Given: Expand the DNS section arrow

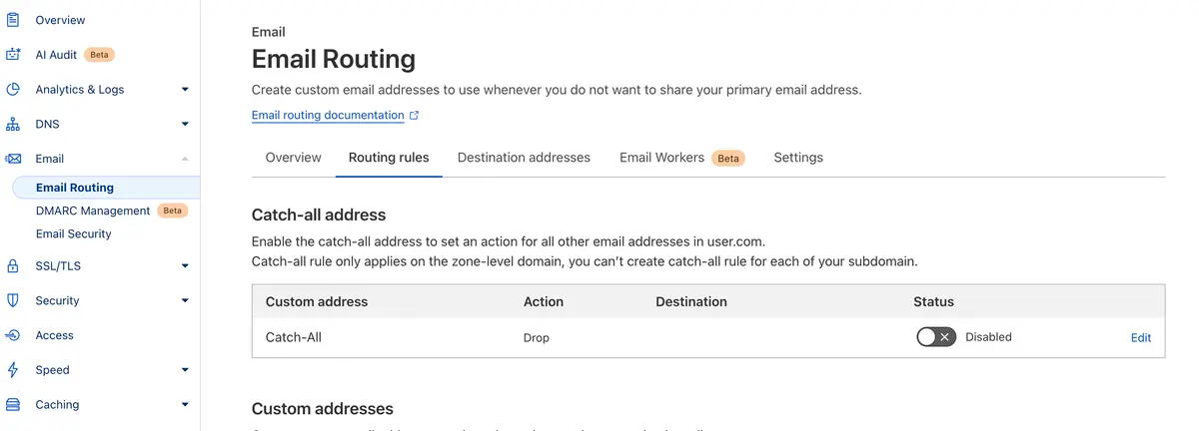Looking at the screenshot, I should coord(185,125).
